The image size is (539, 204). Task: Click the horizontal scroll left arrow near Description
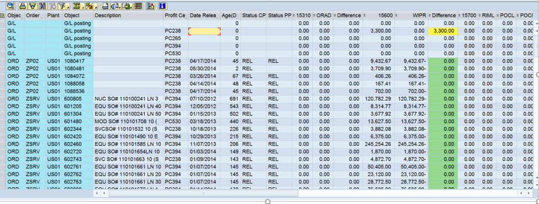tap(97, 193)
